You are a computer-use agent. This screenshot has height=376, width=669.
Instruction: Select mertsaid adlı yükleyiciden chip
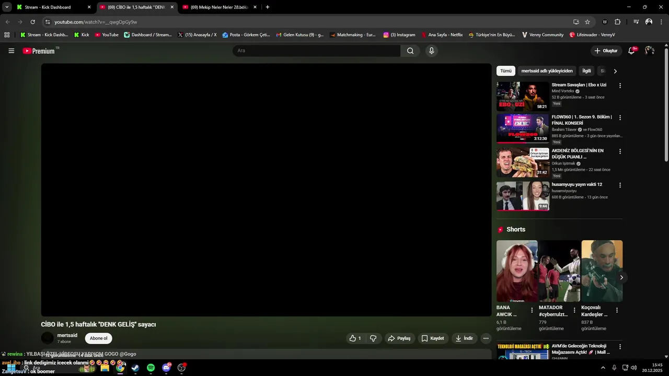tap(547, 71)
